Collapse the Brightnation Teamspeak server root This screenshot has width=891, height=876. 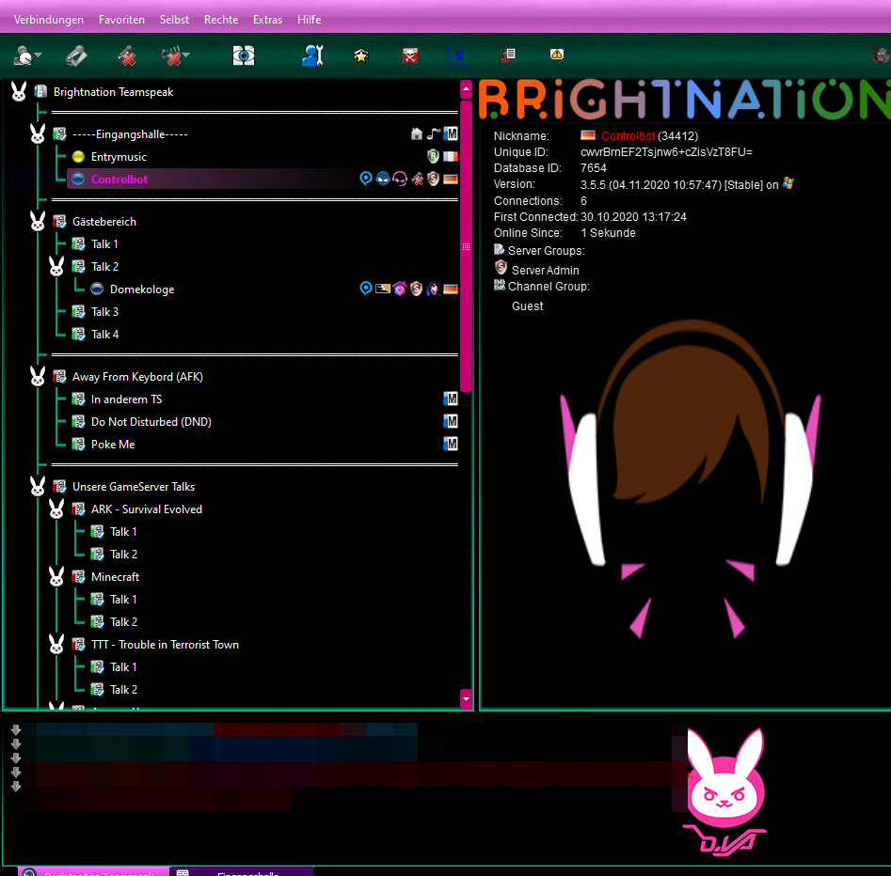[19, 91]
